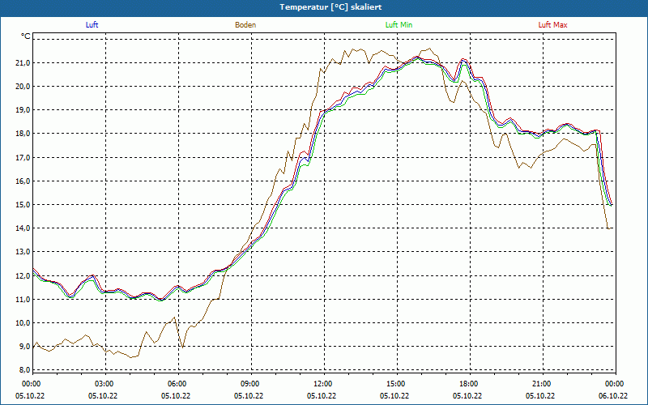Image resolution: width=648 pixels, height=405 pixels.
Task: Click the y-axis value 17,0
Action: coord(23,157)
